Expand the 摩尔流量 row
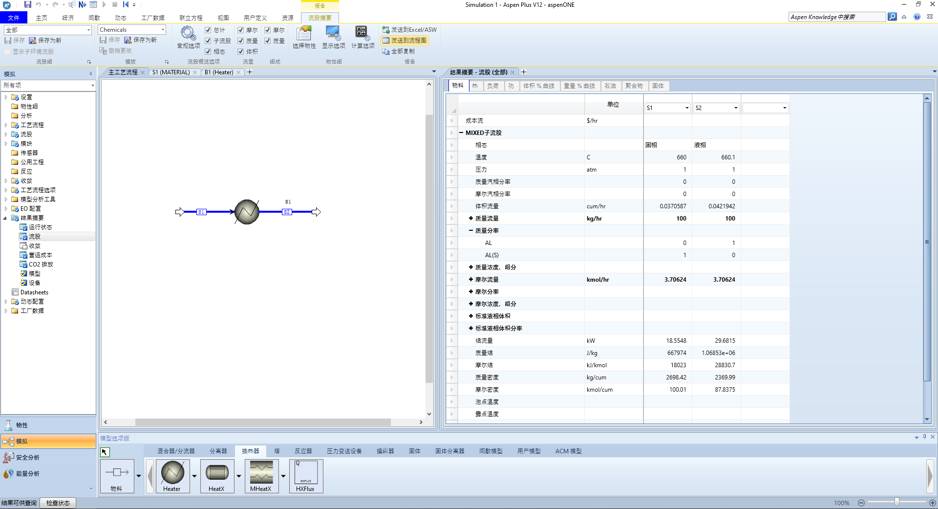Screen dimensions: 938x509 [x=471, y=280]
